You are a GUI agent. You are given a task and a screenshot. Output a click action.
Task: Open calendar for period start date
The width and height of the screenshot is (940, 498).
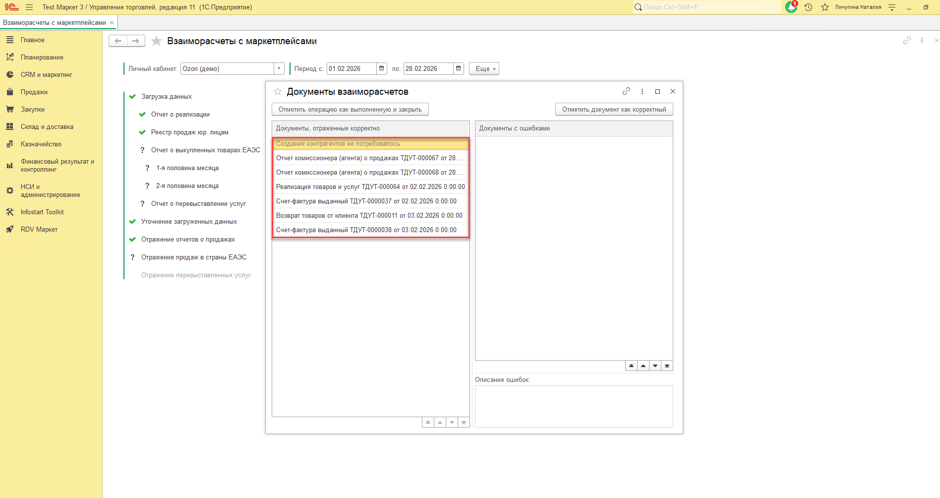pyautogui.click(x=382, y=68)
